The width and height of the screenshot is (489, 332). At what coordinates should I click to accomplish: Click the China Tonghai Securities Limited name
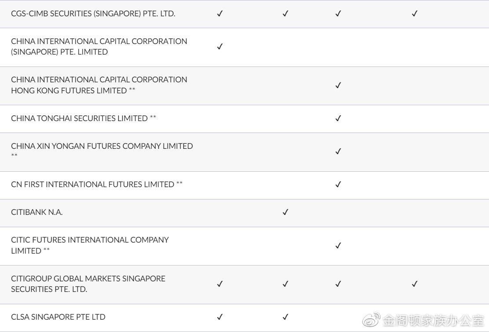point(79,118)
